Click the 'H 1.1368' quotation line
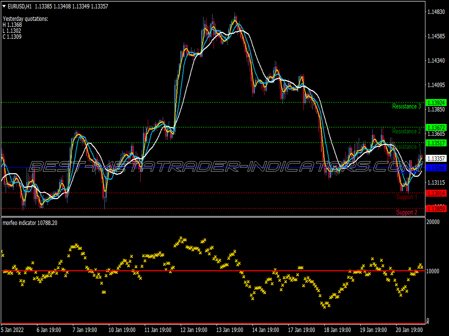449x336 pixels. (x=12, y=25)
